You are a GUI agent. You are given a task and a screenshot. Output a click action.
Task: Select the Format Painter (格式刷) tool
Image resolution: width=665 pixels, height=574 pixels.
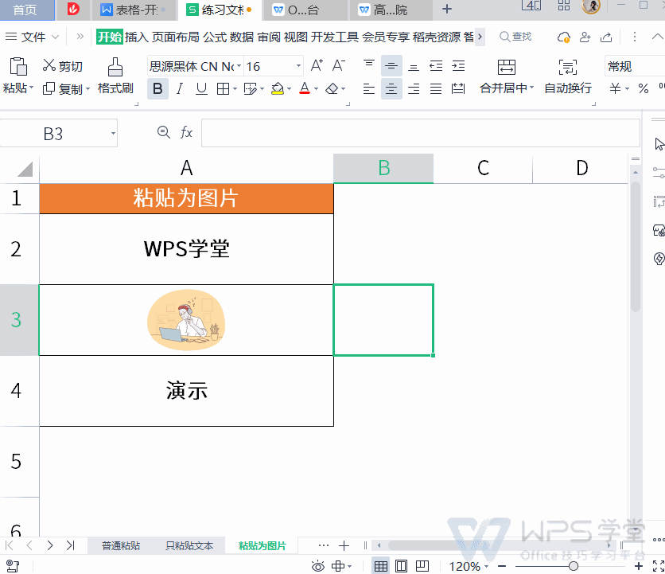tap(115, 76)
